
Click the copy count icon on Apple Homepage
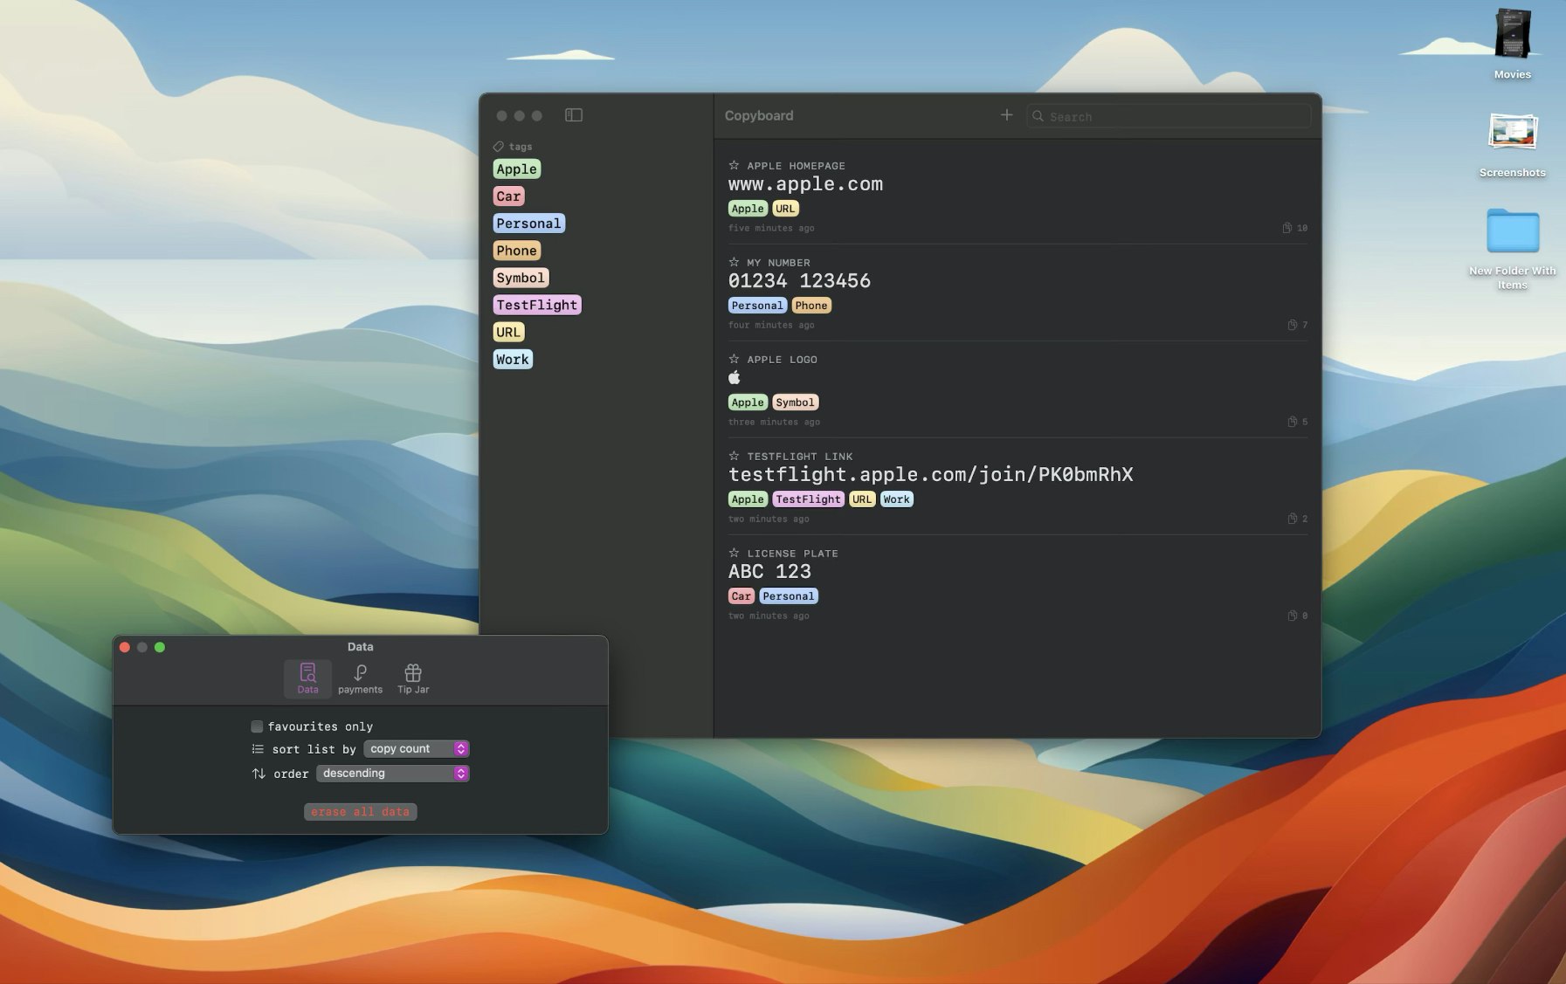pyautogui.click(x=1287, y=228)
